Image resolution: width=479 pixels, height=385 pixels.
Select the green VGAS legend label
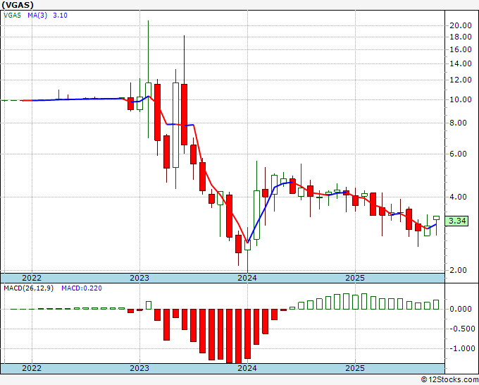12,16
